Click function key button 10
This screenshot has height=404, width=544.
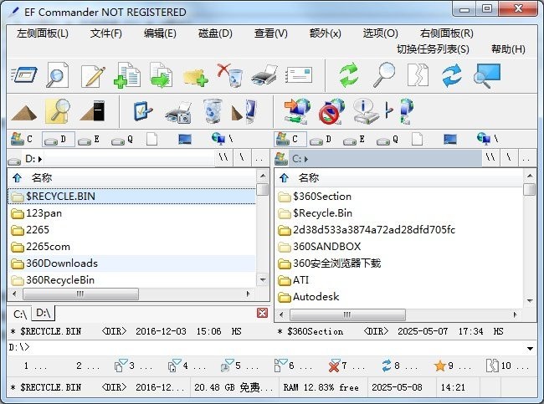click(506, 366)
